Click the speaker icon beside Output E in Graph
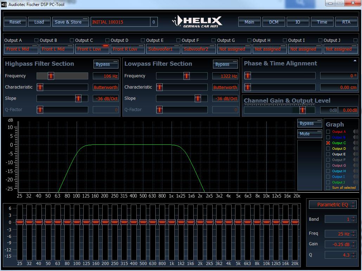This screenshot has width=362, height=271. pos(356,154)
